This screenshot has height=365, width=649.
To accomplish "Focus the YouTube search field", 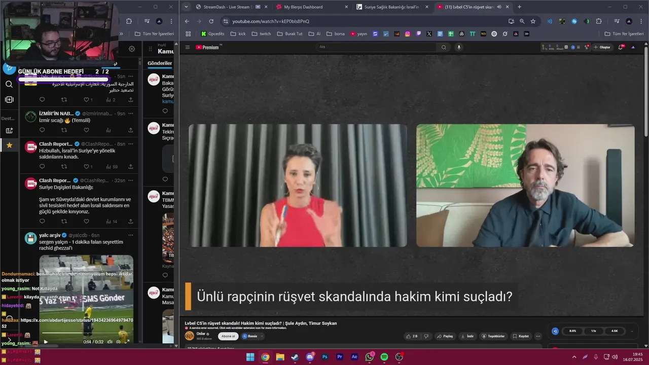I will 376,47.
